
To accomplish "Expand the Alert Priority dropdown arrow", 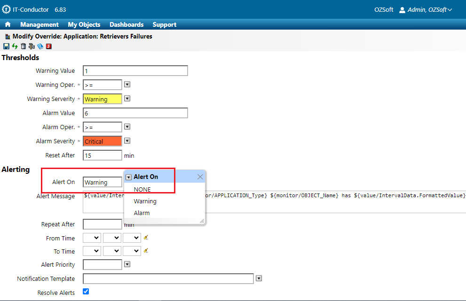I will 127,264.
